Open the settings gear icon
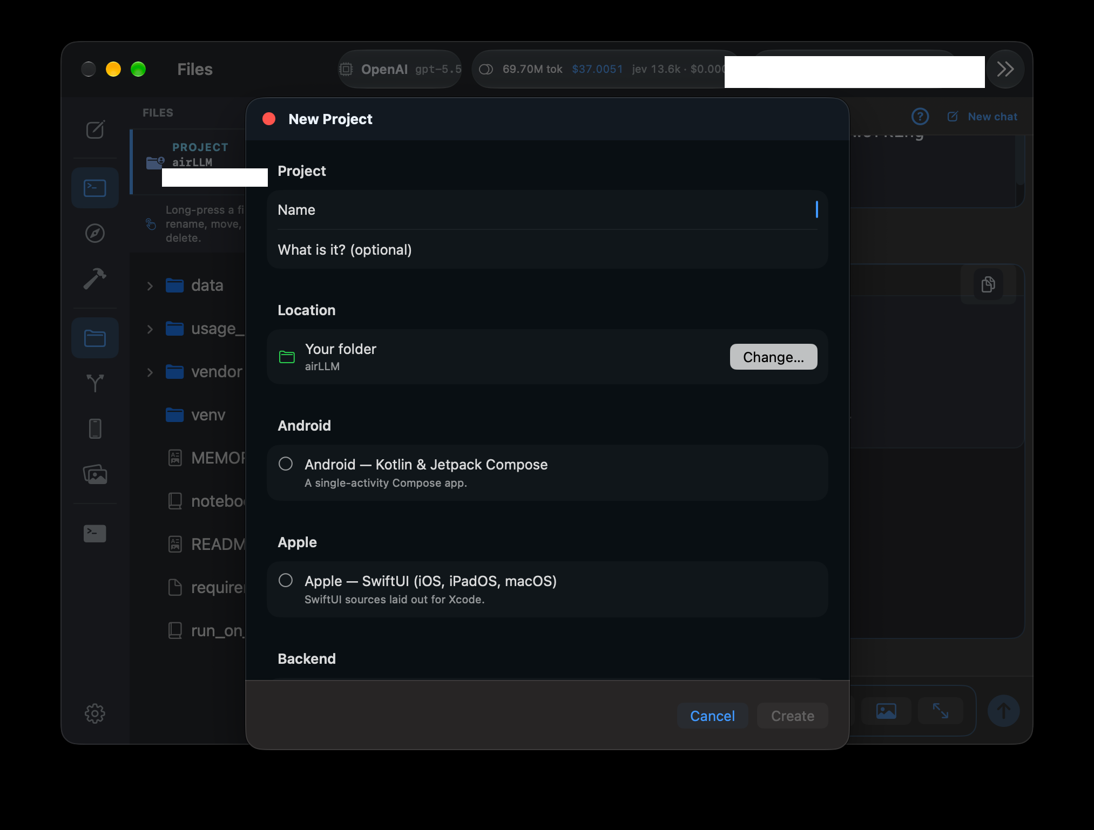 coord(95,713)
